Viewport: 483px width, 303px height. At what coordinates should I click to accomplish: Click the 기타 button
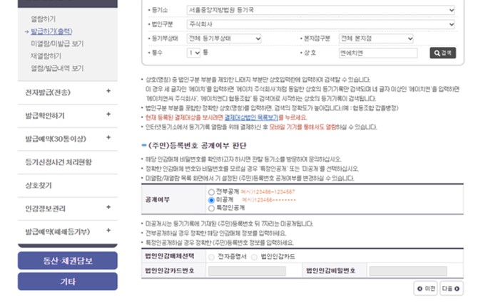click(68, 282)
